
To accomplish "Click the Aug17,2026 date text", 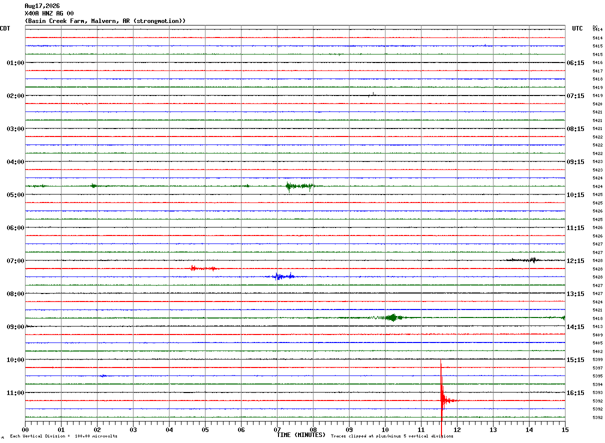I will (42, 6).
